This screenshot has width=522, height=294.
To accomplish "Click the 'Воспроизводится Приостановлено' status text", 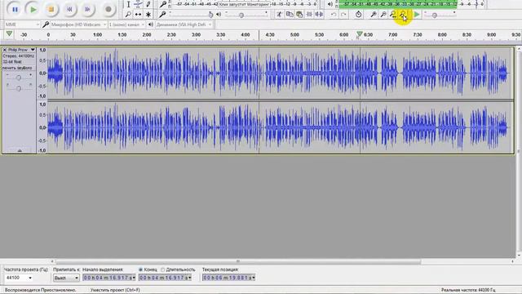I will click(40, 290).
